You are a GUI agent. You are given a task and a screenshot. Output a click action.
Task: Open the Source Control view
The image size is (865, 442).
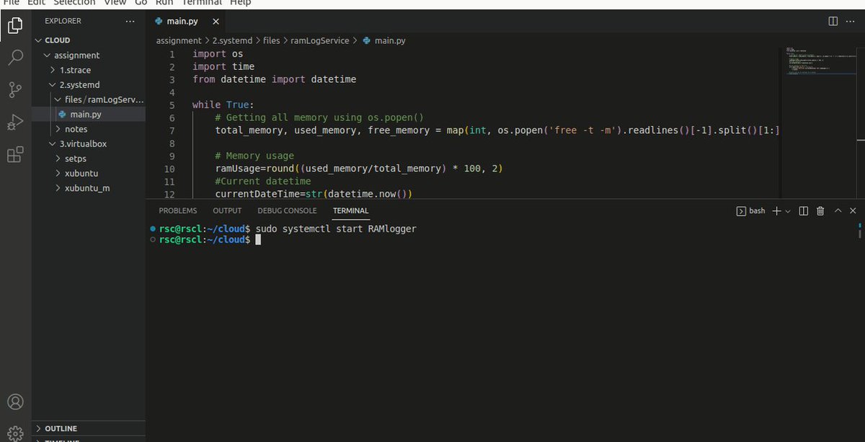coord(15,89)
